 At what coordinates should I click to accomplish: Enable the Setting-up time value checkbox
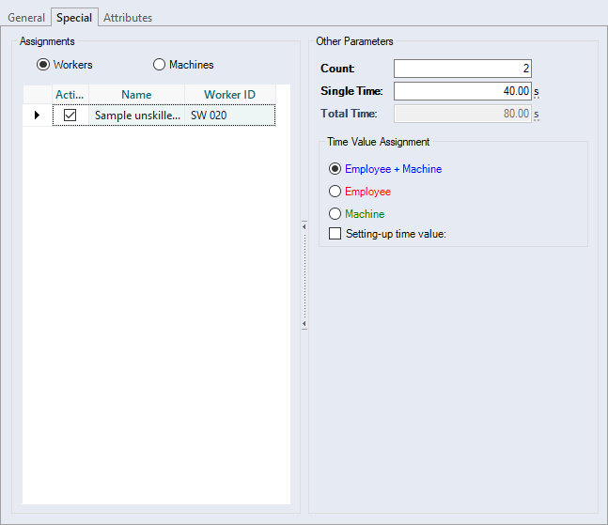335,234
